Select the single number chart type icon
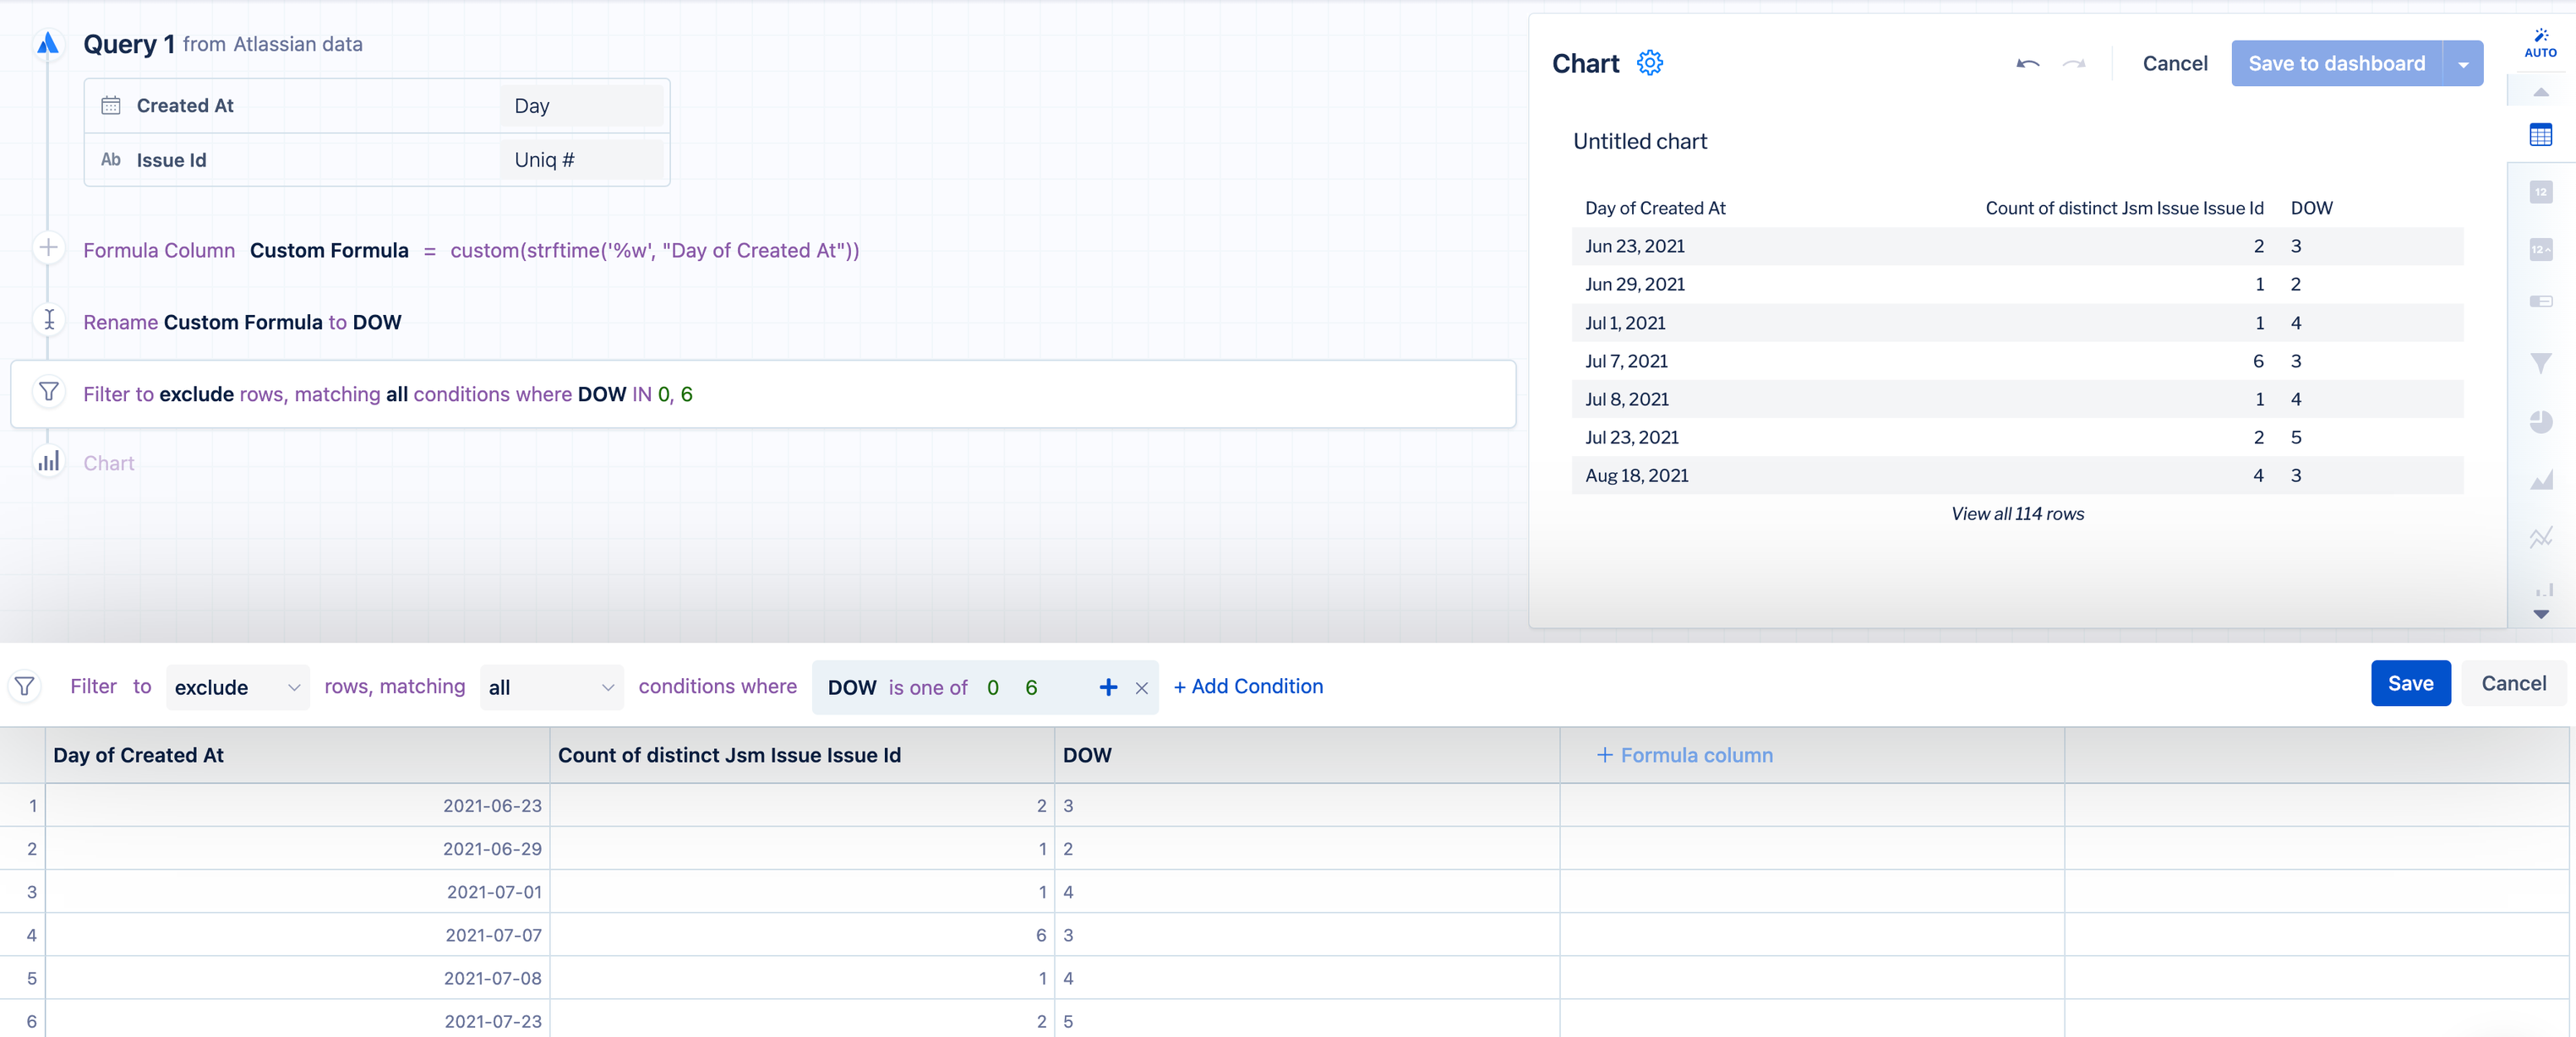The image size is (2576, 1037). tap(2540, 192)
